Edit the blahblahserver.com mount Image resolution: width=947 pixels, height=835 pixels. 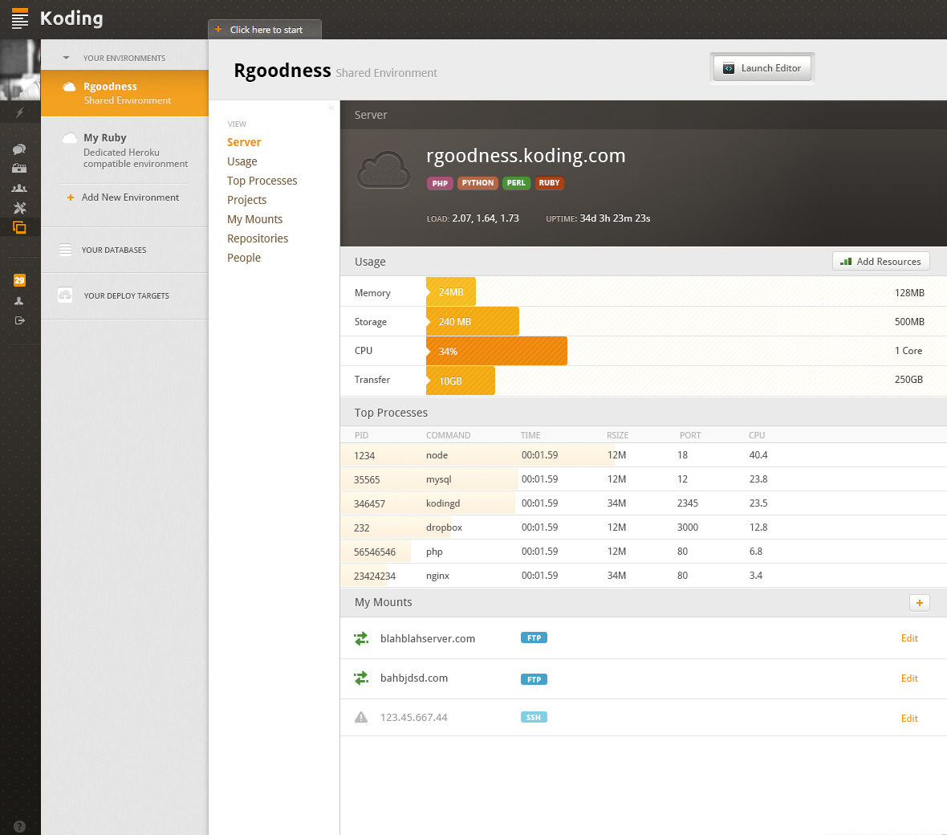(908, 638)
